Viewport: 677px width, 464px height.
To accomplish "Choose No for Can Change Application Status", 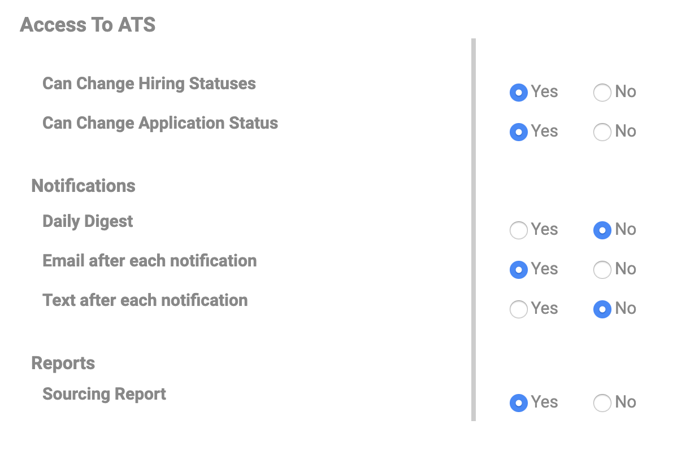I will click(x=602, y=132).
